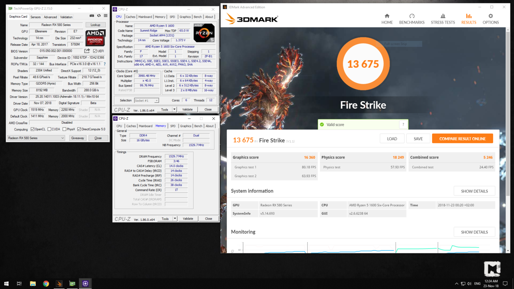
Task: Click the ENG language indicator
Action: (477, 284)
